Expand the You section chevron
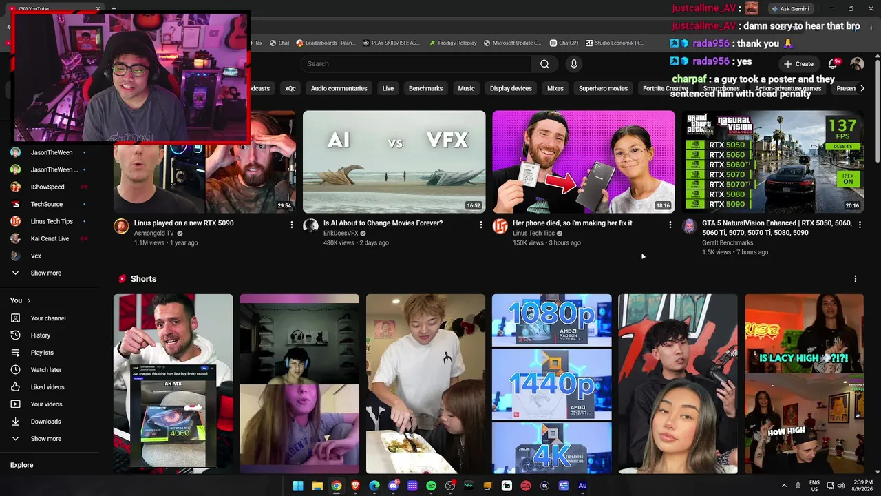Image resolution: width=881 pixels, height=496 pixels. pos(28,300)
